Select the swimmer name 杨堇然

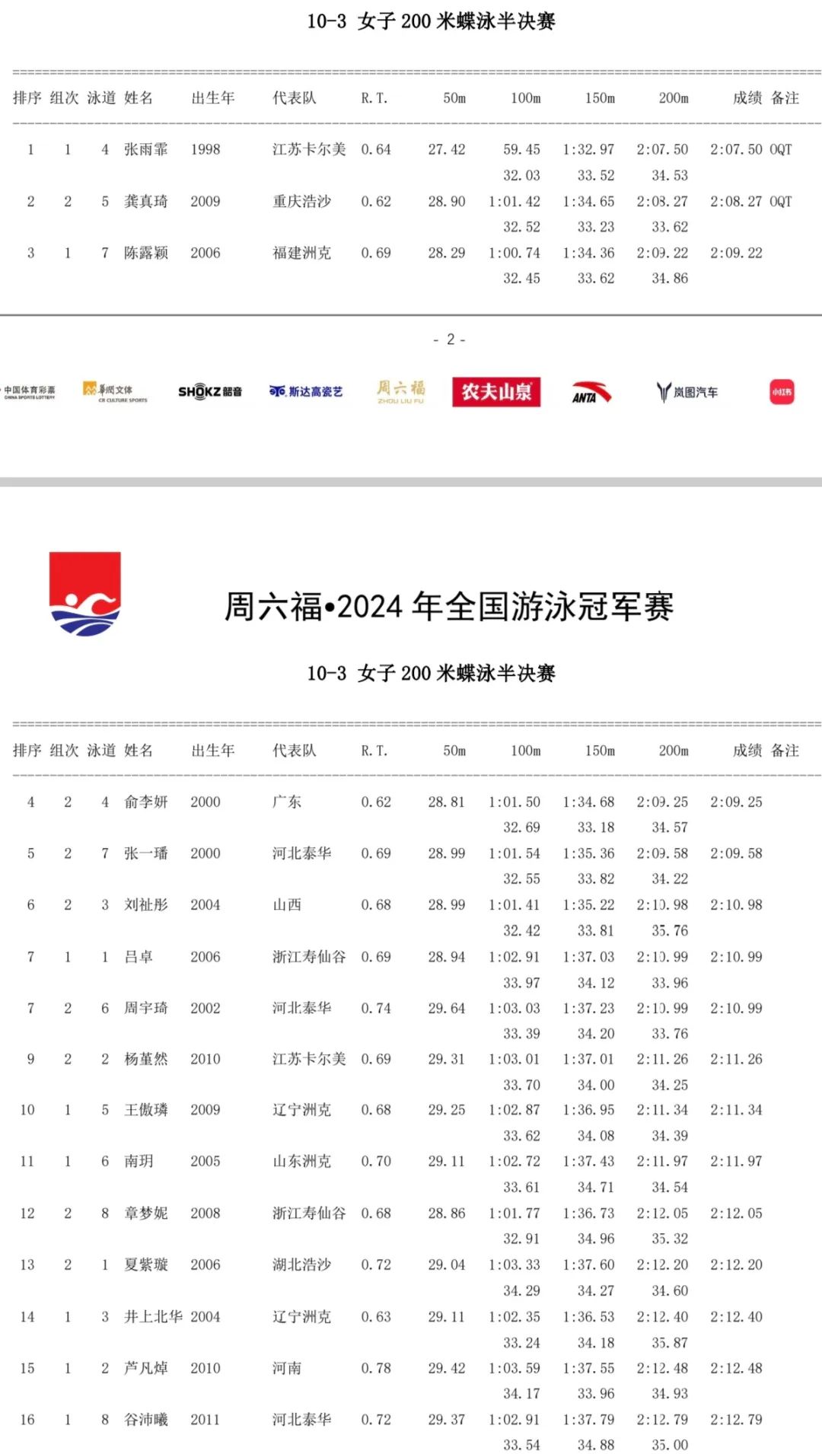coord(146,1059)
